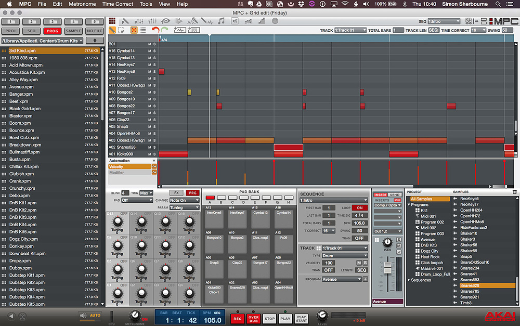The image size is (520, 326).
Task: Open the Step Sequence stairs icon
Action: pyautogui.click(x=262, y=21)
